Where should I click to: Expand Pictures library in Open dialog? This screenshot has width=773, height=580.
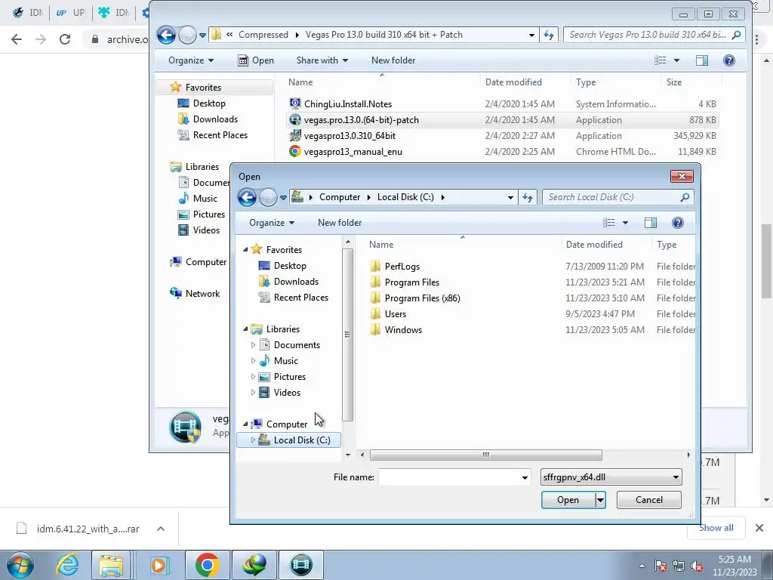[254, 376]
